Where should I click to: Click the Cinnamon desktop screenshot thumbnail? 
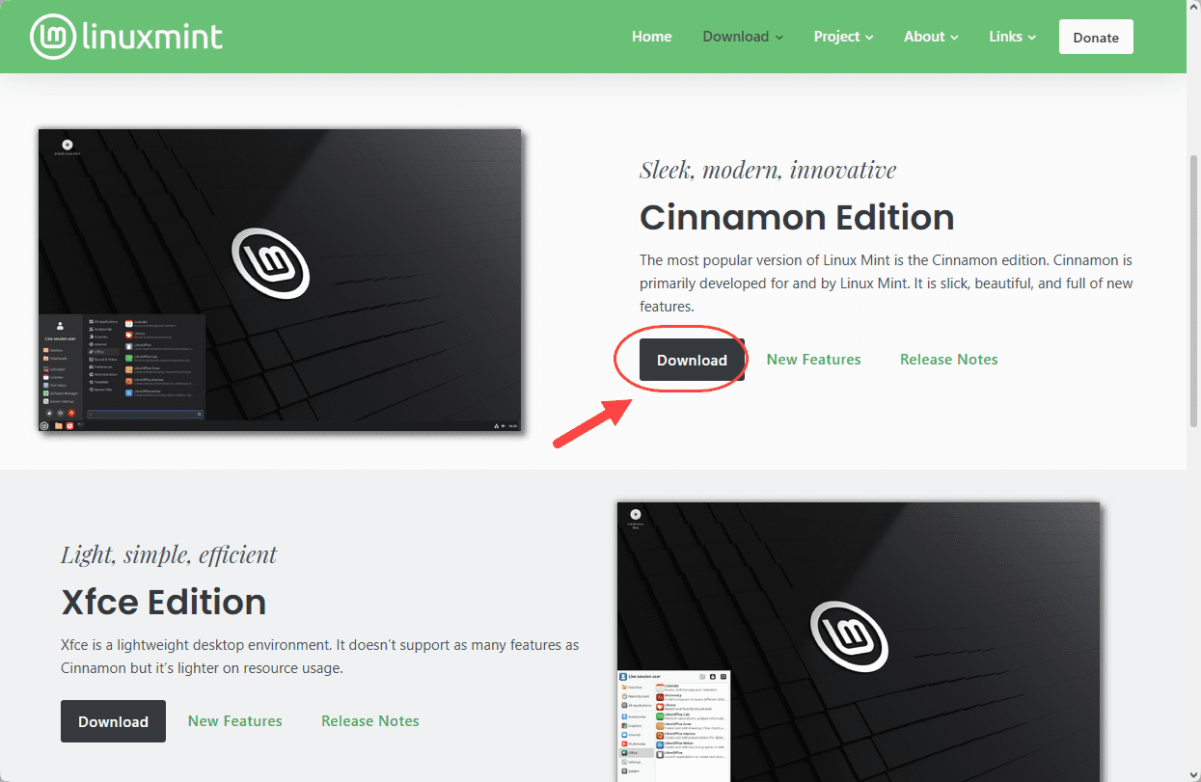pyautogui.click(x=280, y=280)
